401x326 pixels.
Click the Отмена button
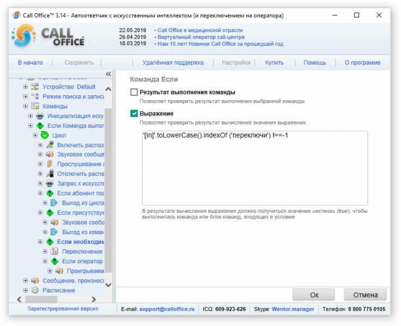(365, 295)
